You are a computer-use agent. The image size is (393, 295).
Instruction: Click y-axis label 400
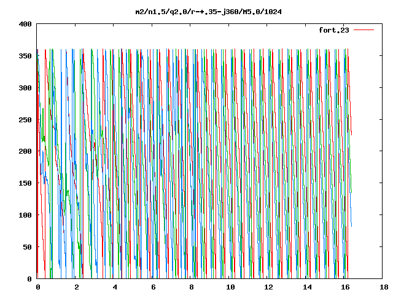click(x=25, y=24)
